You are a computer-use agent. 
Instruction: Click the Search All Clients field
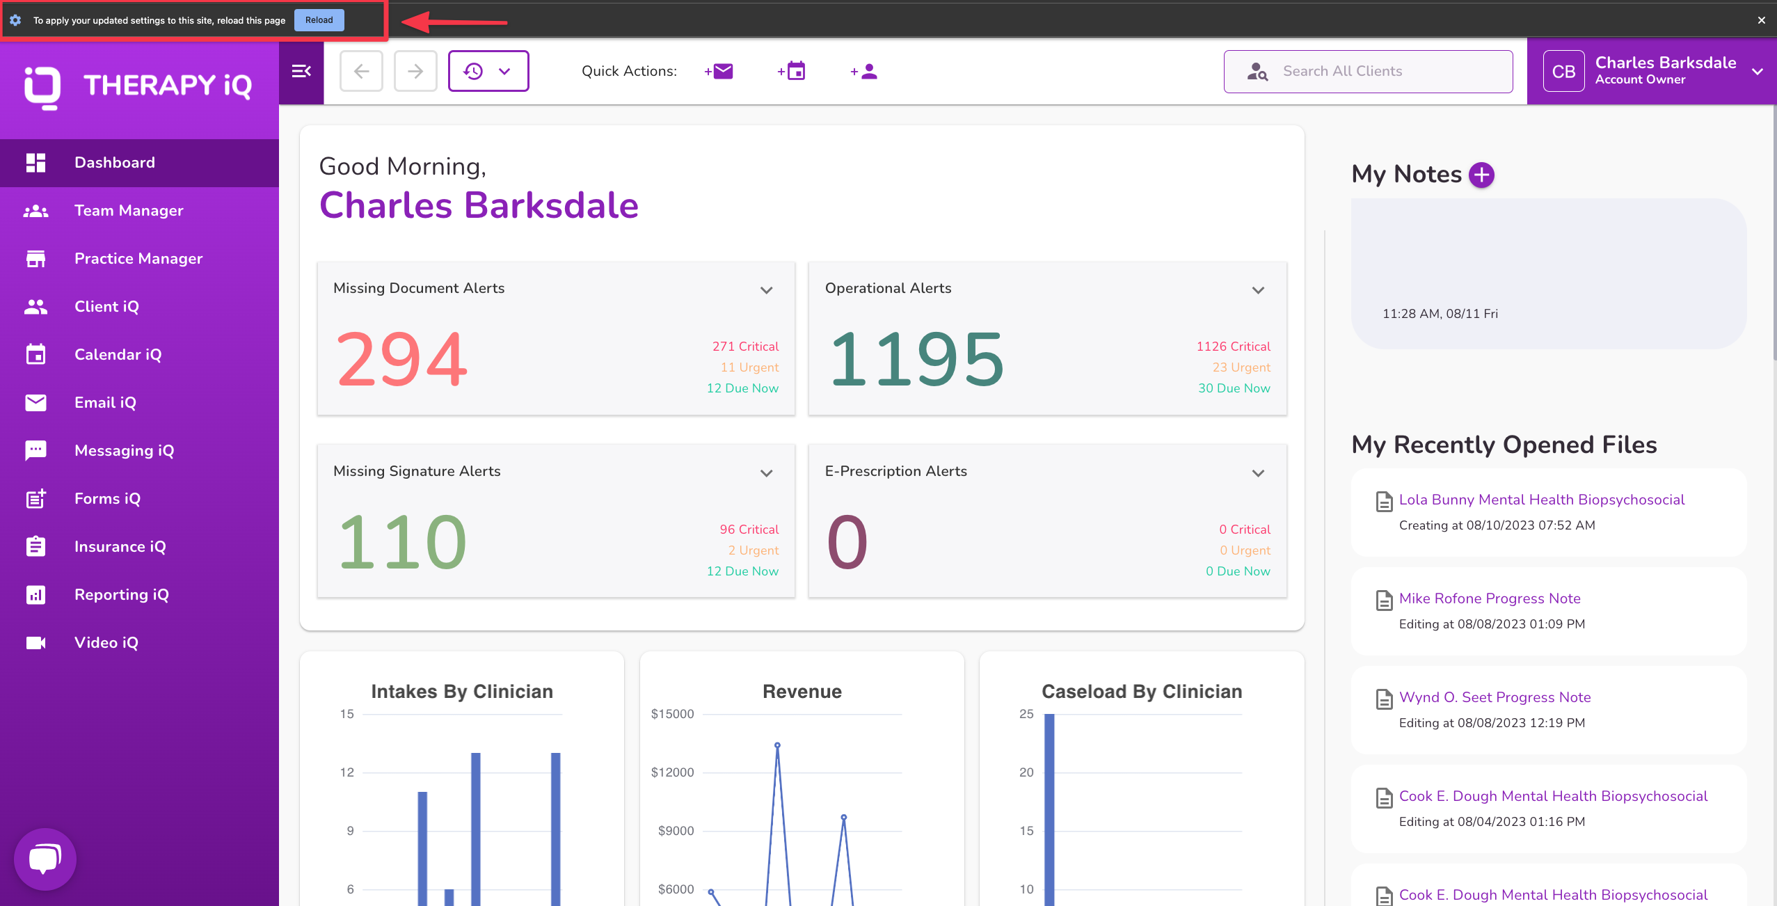click(1368, 71)
